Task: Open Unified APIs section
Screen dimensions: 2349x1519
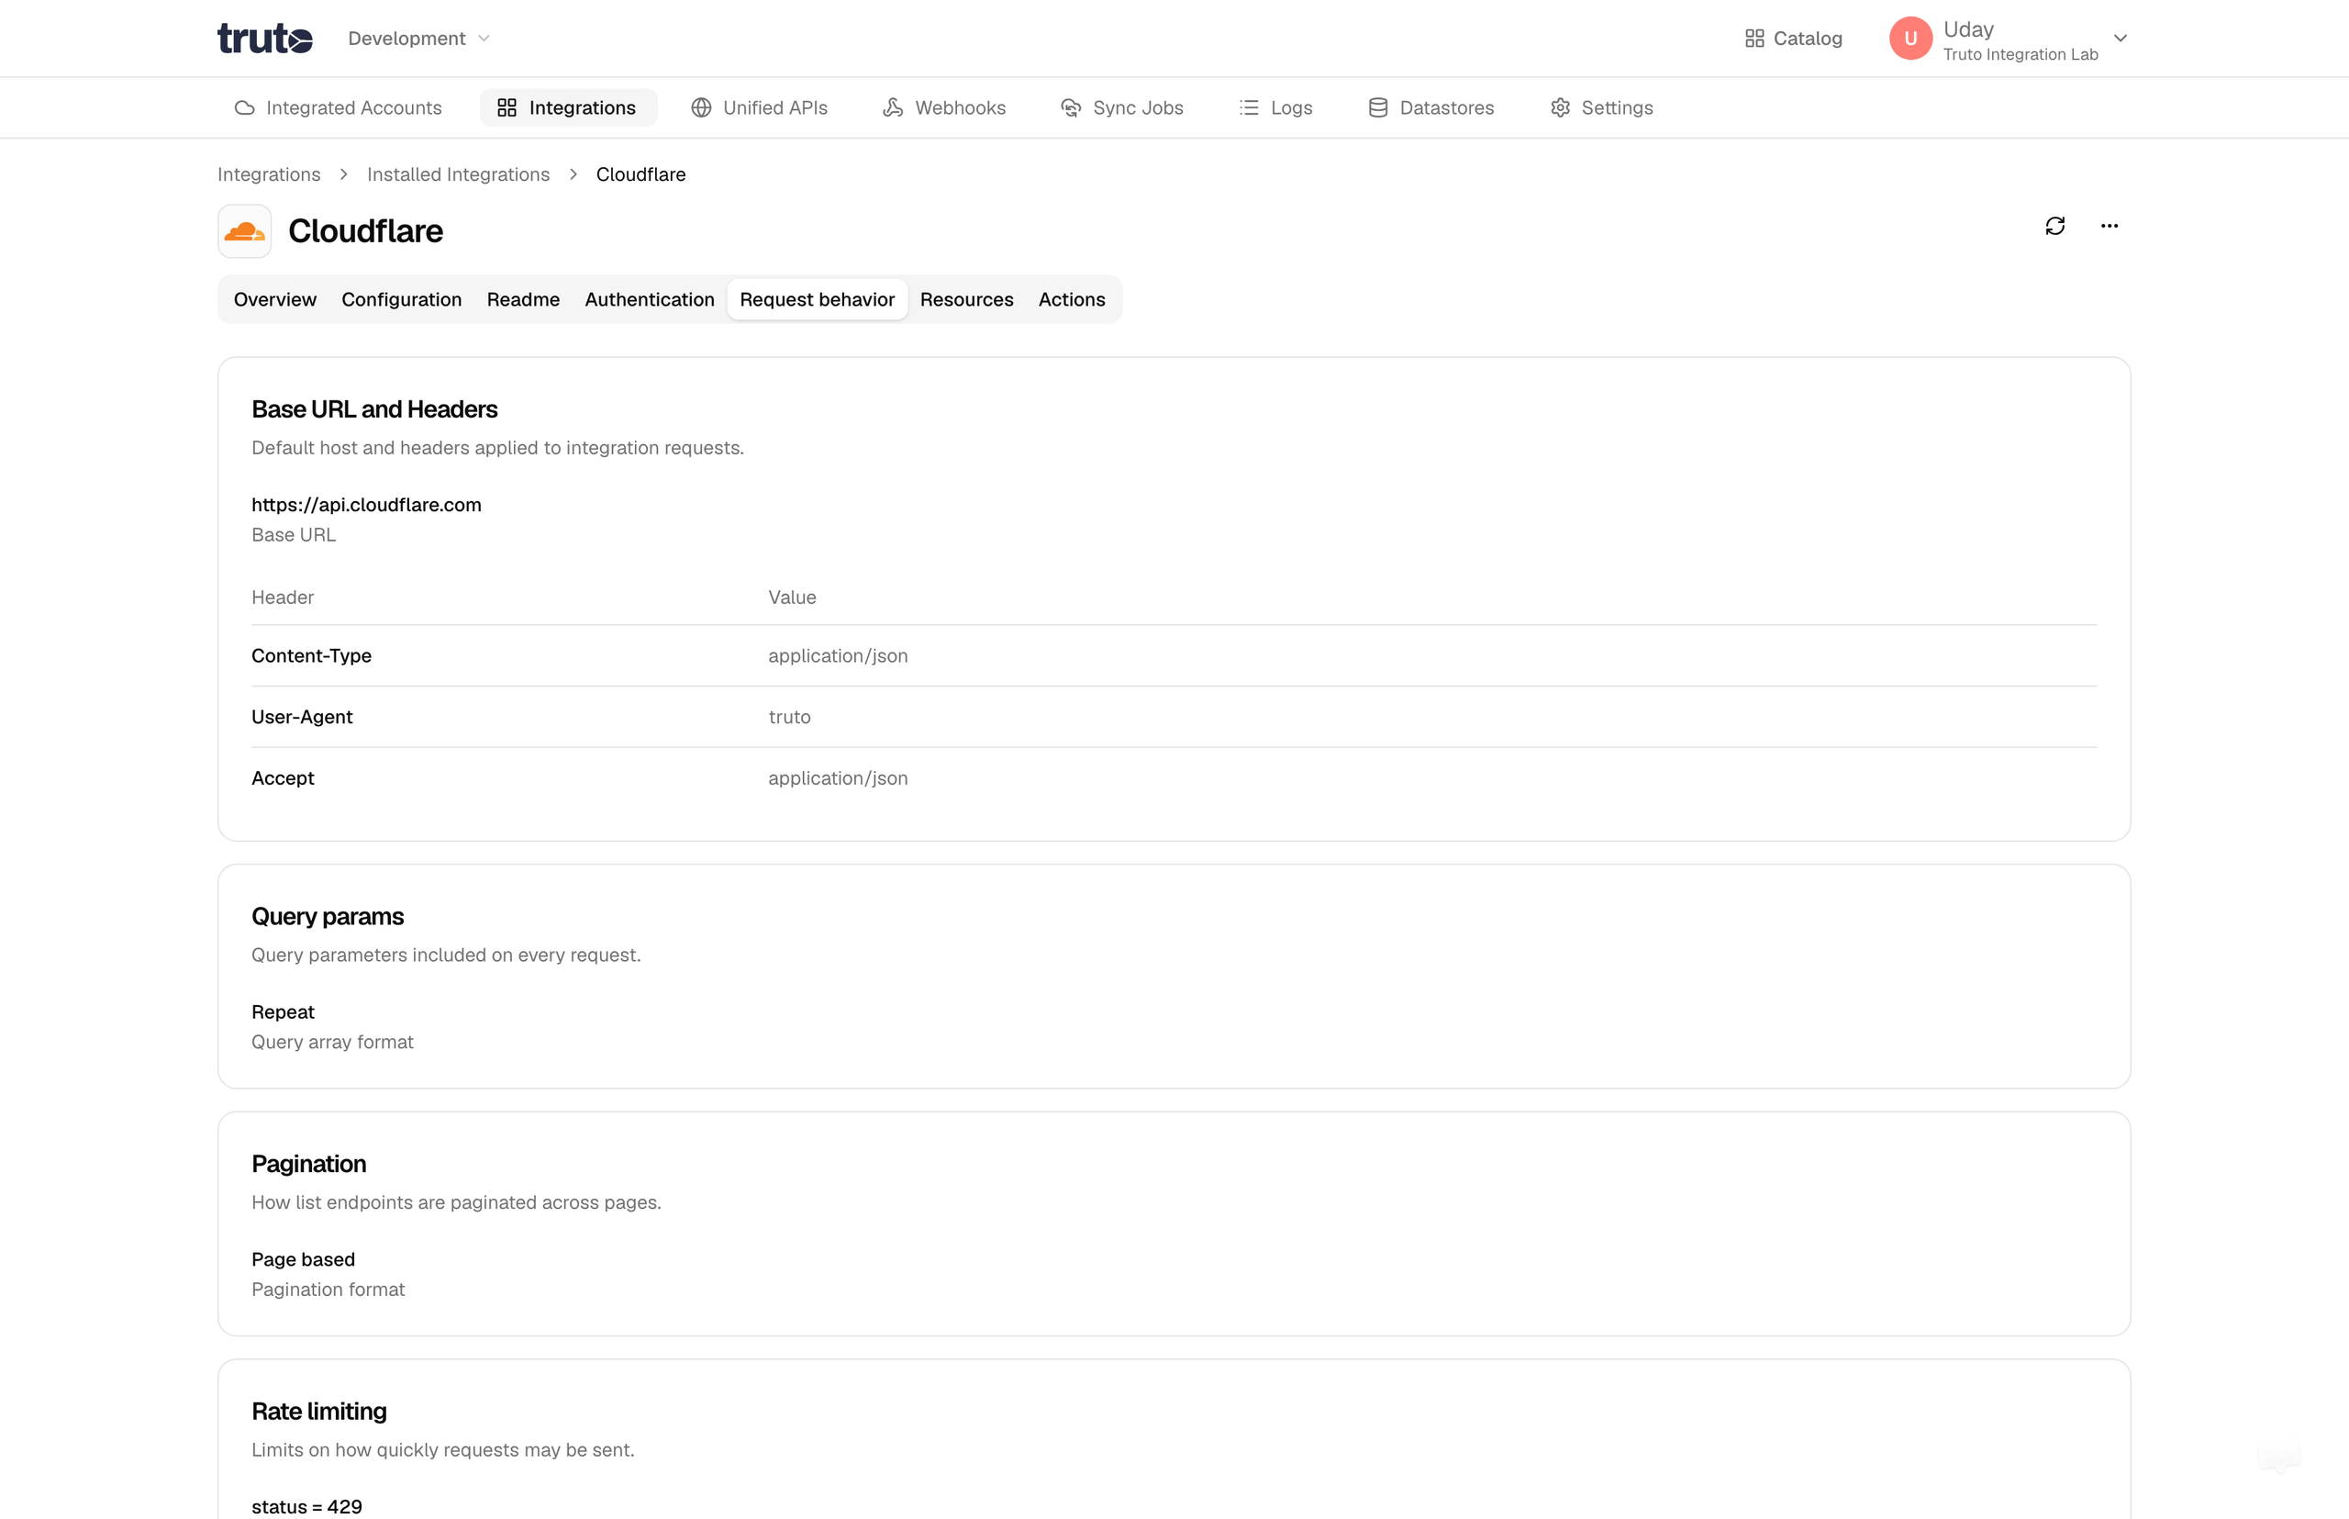Action: click(x=760, y=107)
